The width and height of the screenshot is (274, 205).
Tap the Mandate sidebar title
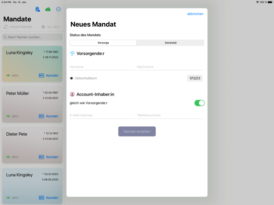[17, 19]
